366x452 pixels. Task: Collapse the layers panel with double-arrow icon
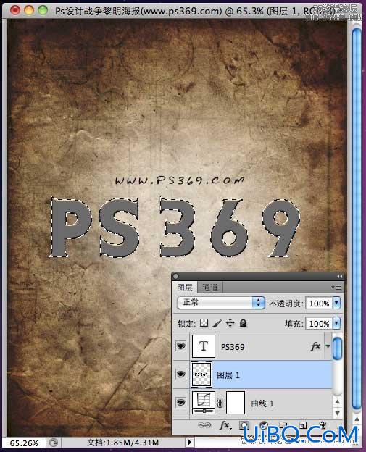[339, 276]
